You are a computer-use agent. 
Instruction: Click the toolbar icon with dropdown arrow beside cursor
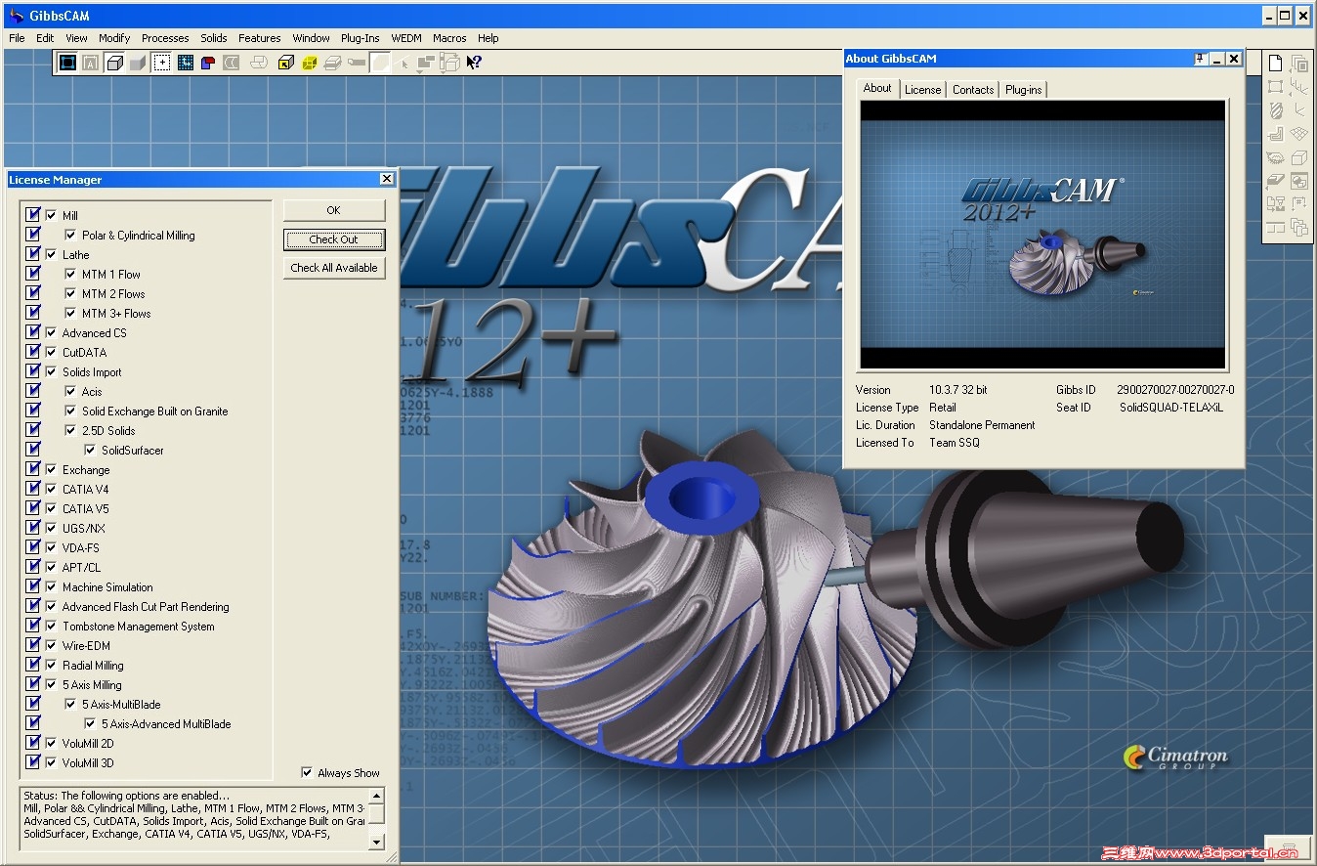[426, 63]
